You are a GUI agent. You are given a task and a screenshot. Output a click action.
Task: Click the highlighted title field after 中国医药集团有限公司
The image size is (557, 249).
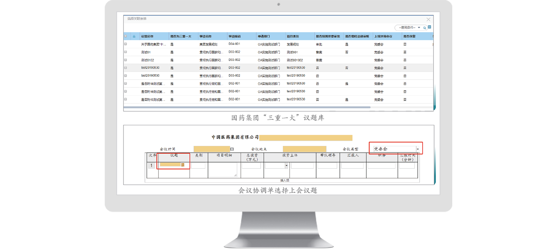pos(306,138)
